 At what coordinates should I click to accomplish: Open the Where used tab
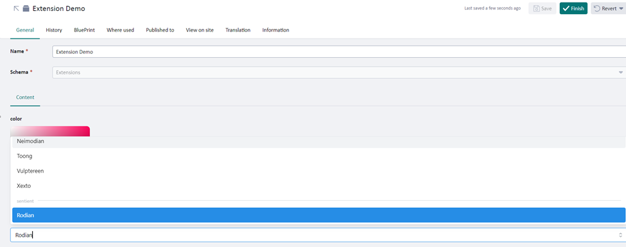pos(120,30)
